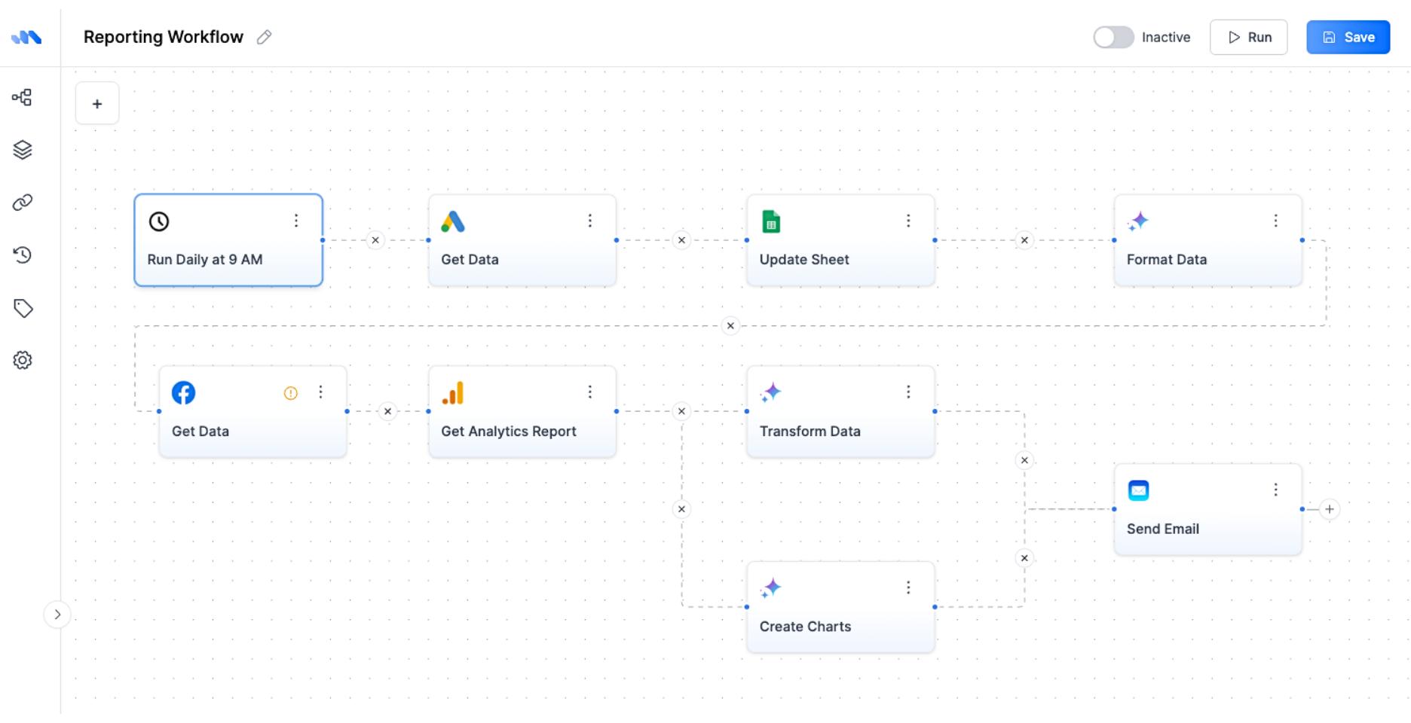This screenshot has width=1411, height=723.
Task: Remove connection between Analytics Report and Transform Data
Action: point(681,411)
